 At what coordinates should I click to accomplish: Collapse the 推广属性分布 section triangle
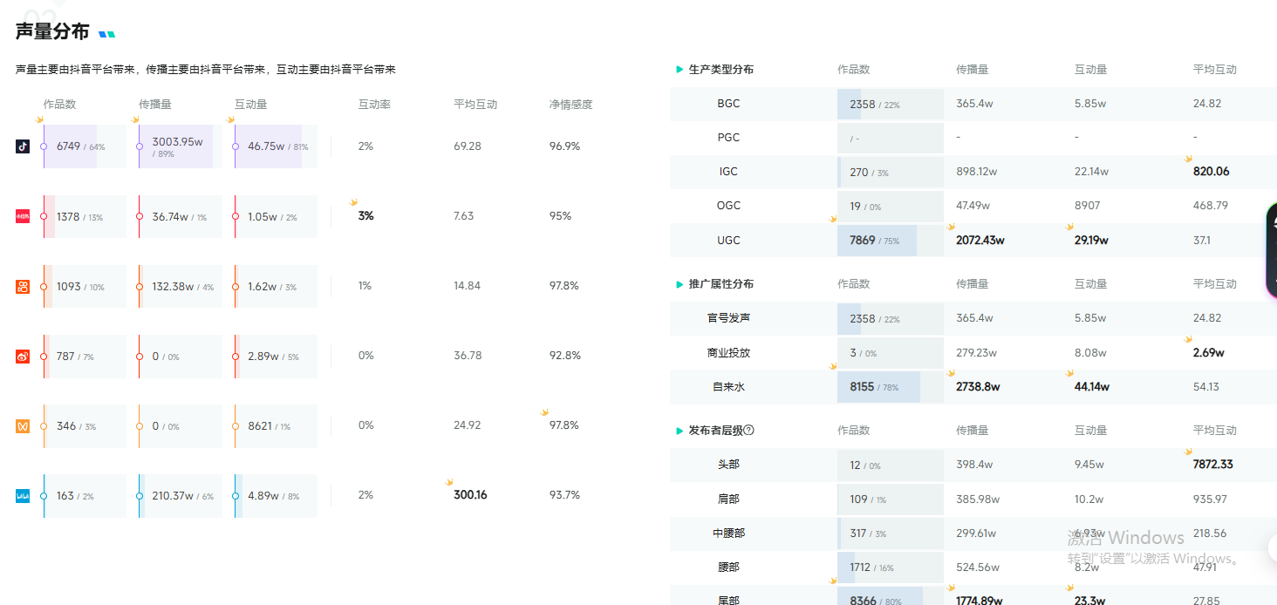(x=679, y=284)
